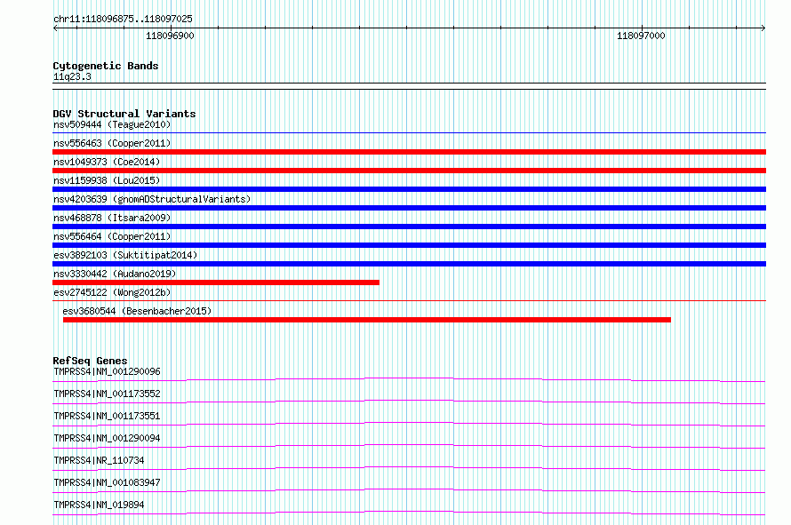Click the chr11:118096875..118097025 coordinate label

point(123,19)
